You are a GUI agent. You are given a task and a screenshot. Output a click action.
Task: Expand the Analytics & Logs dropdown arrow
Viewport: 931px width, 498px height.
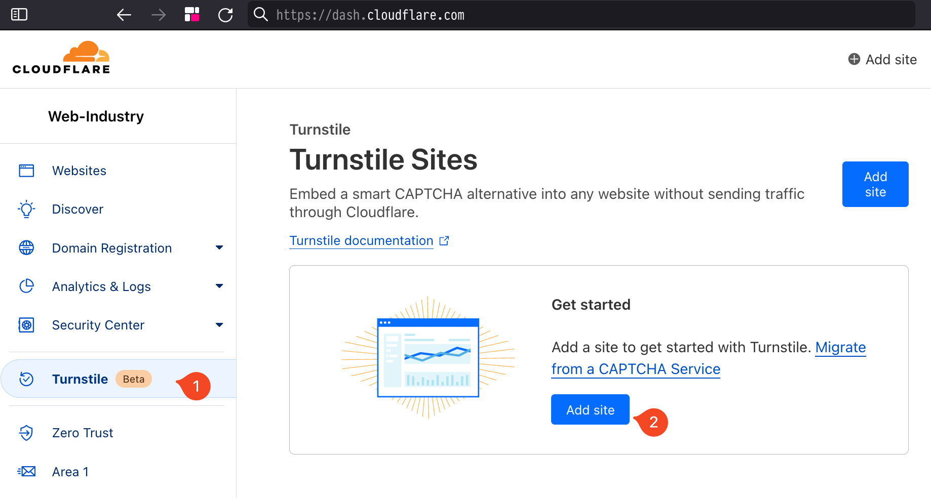pyautogui.click(x=219, y=286)
